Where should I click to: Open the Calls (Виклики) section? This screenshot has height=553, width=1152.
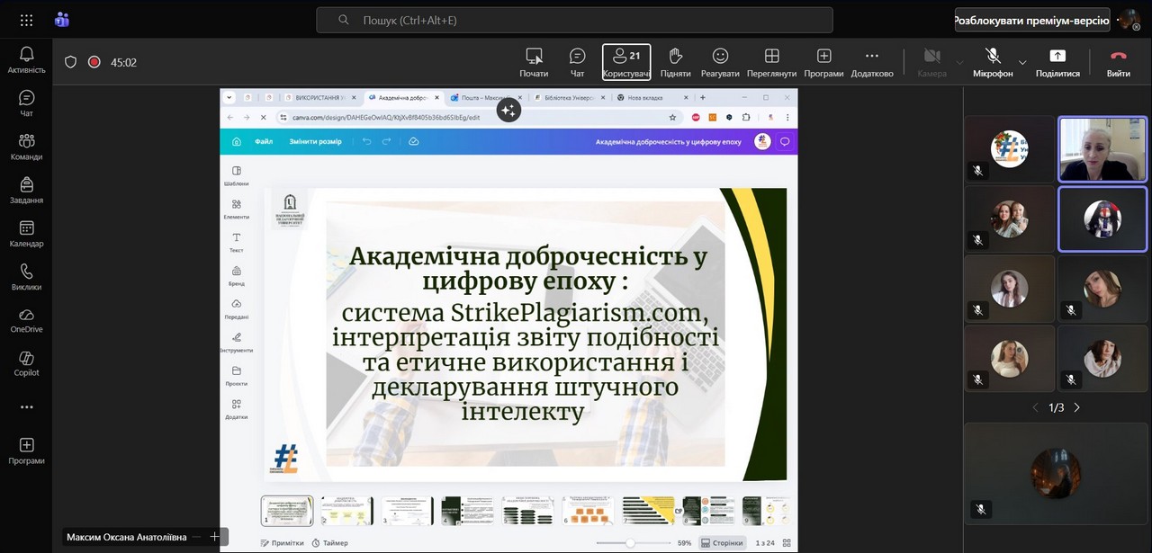[x=26, y=277]
